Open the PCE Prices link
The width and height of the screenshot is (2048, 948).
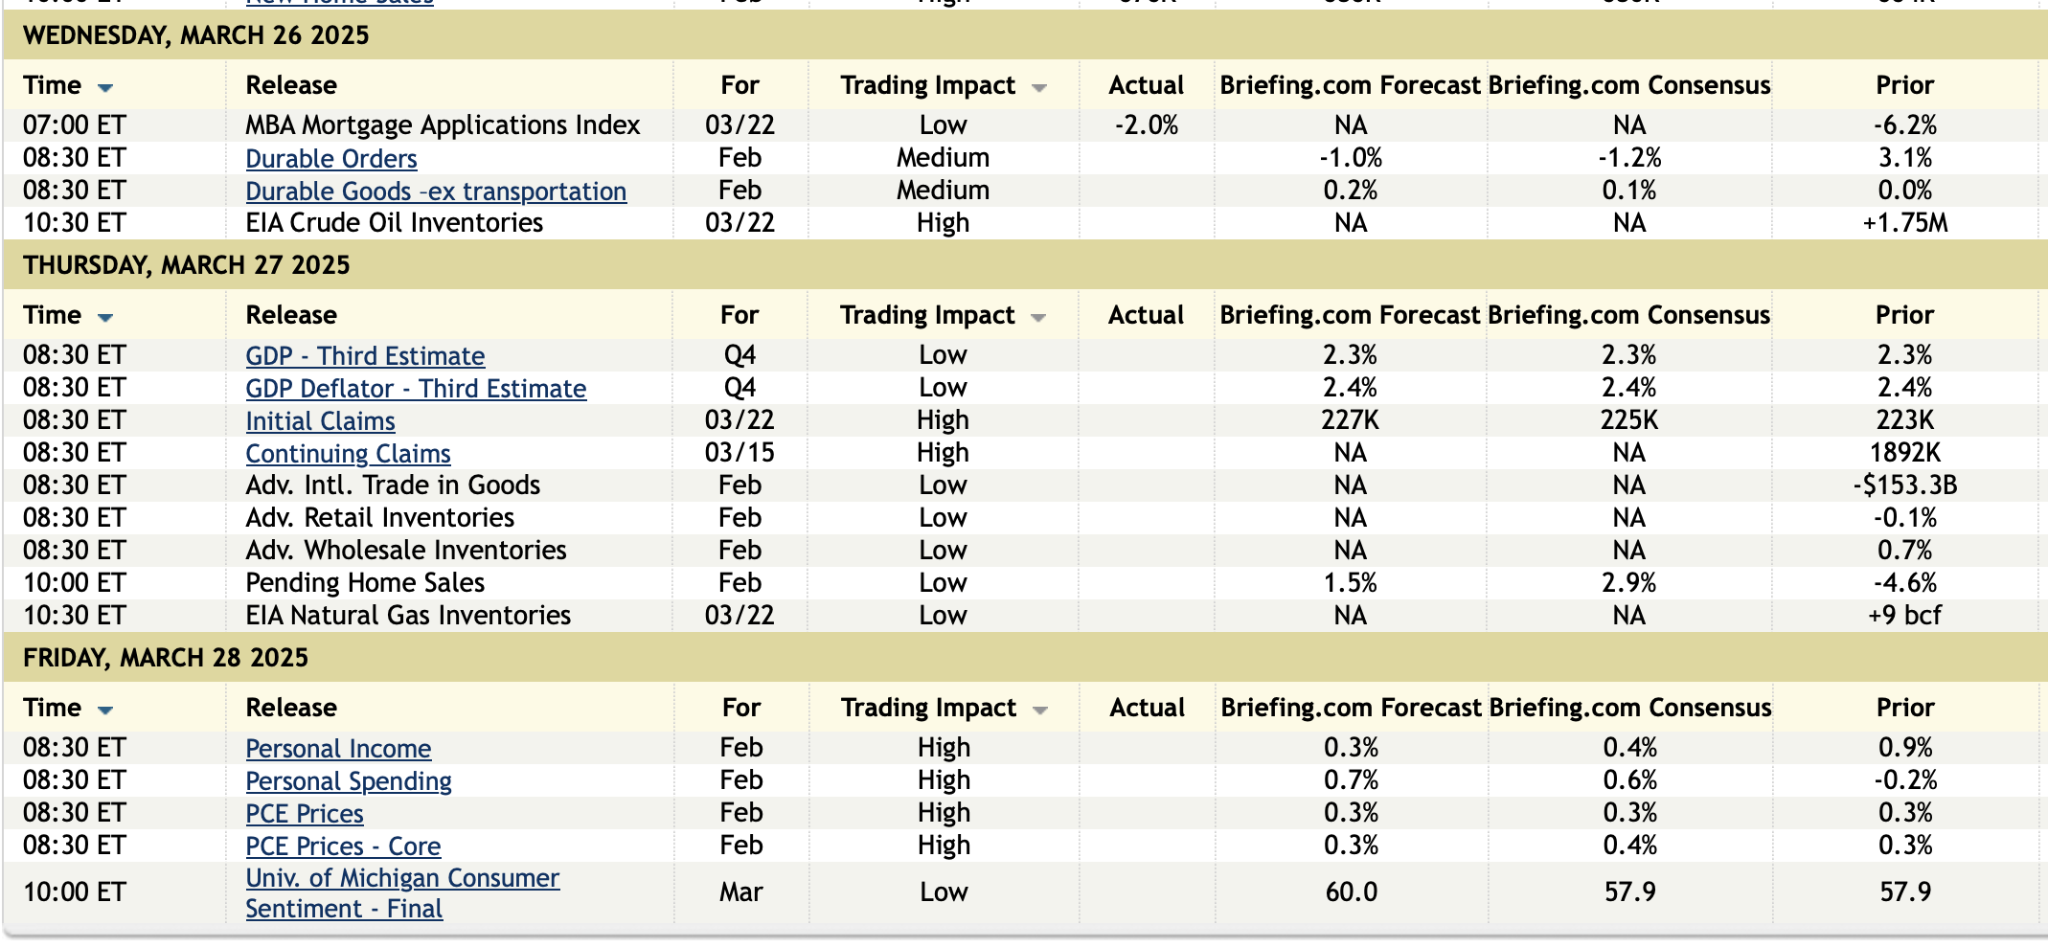tap(305, 814)
